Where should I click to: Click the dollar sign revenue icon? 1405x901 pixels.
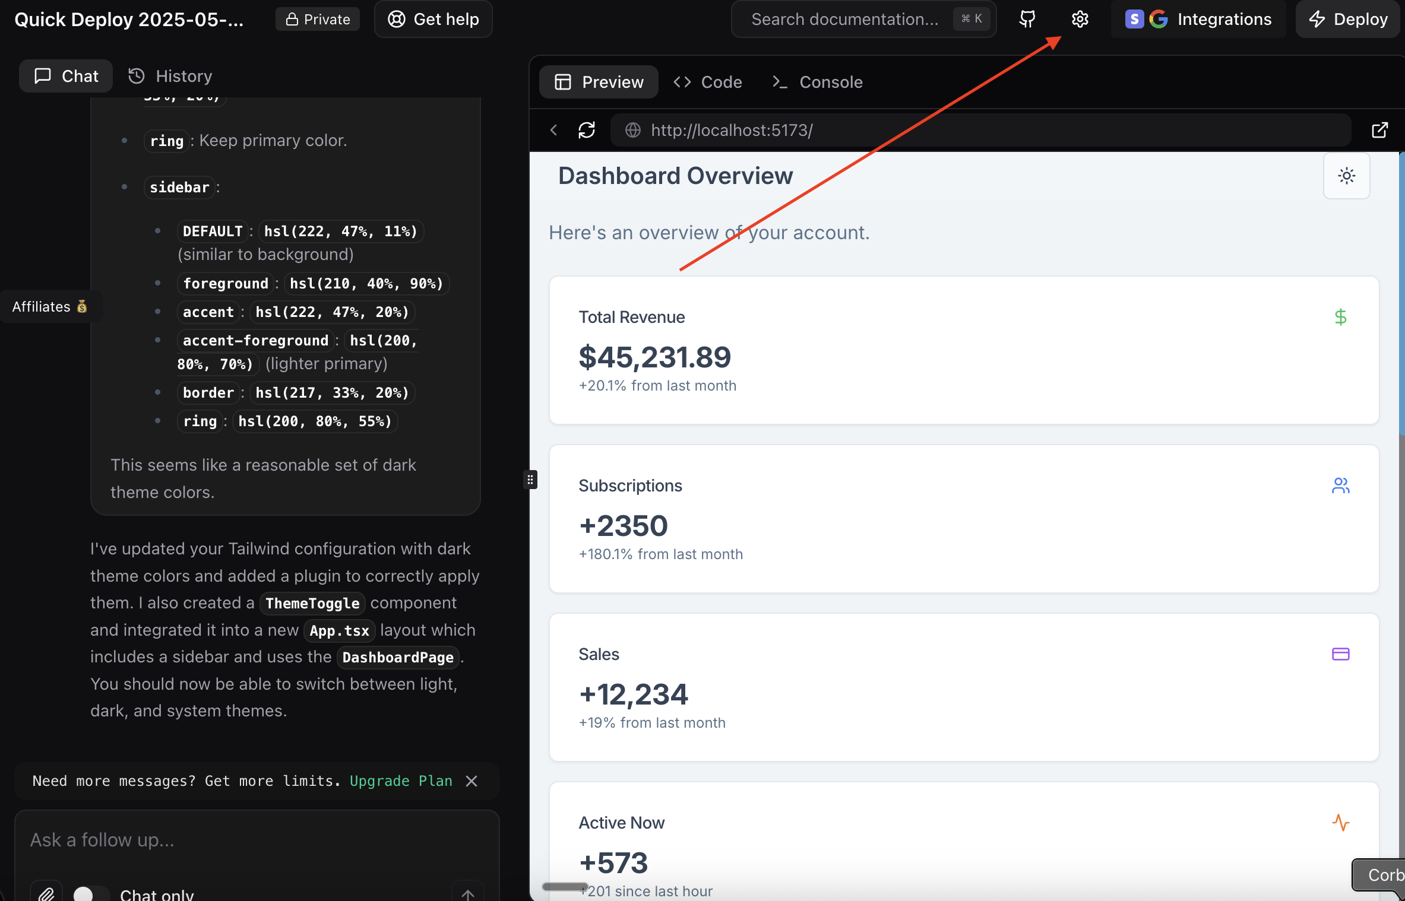tap(1340, 317)
